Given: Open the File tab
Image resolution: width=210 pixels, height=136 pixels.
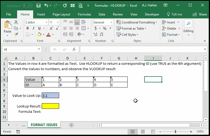Looking at the screenshot, I should (x=9, y=14).
